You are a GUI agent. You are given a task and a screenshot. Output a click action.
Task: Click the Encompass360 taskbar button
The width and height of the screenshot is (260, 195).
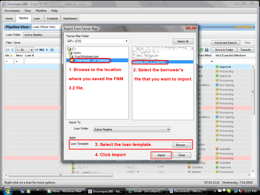[x=105, y=191]
